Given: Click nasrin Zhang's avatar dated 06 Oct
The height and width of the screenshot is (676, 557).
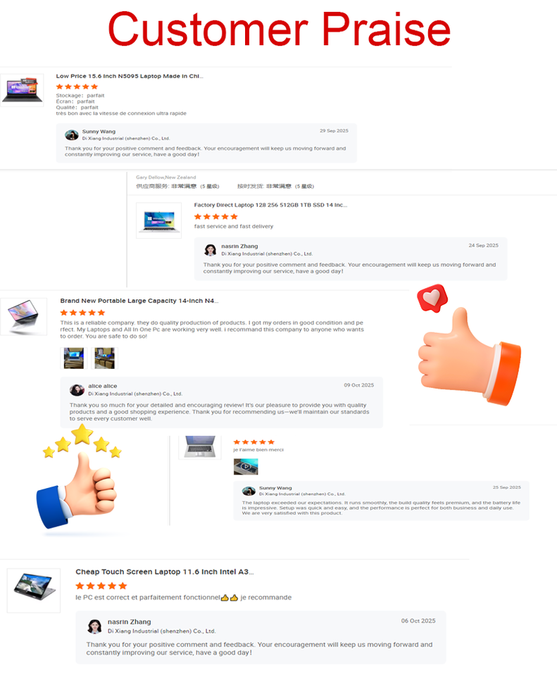Looking at the screenshot, I should pyautogui.click(x=94, y=627).
